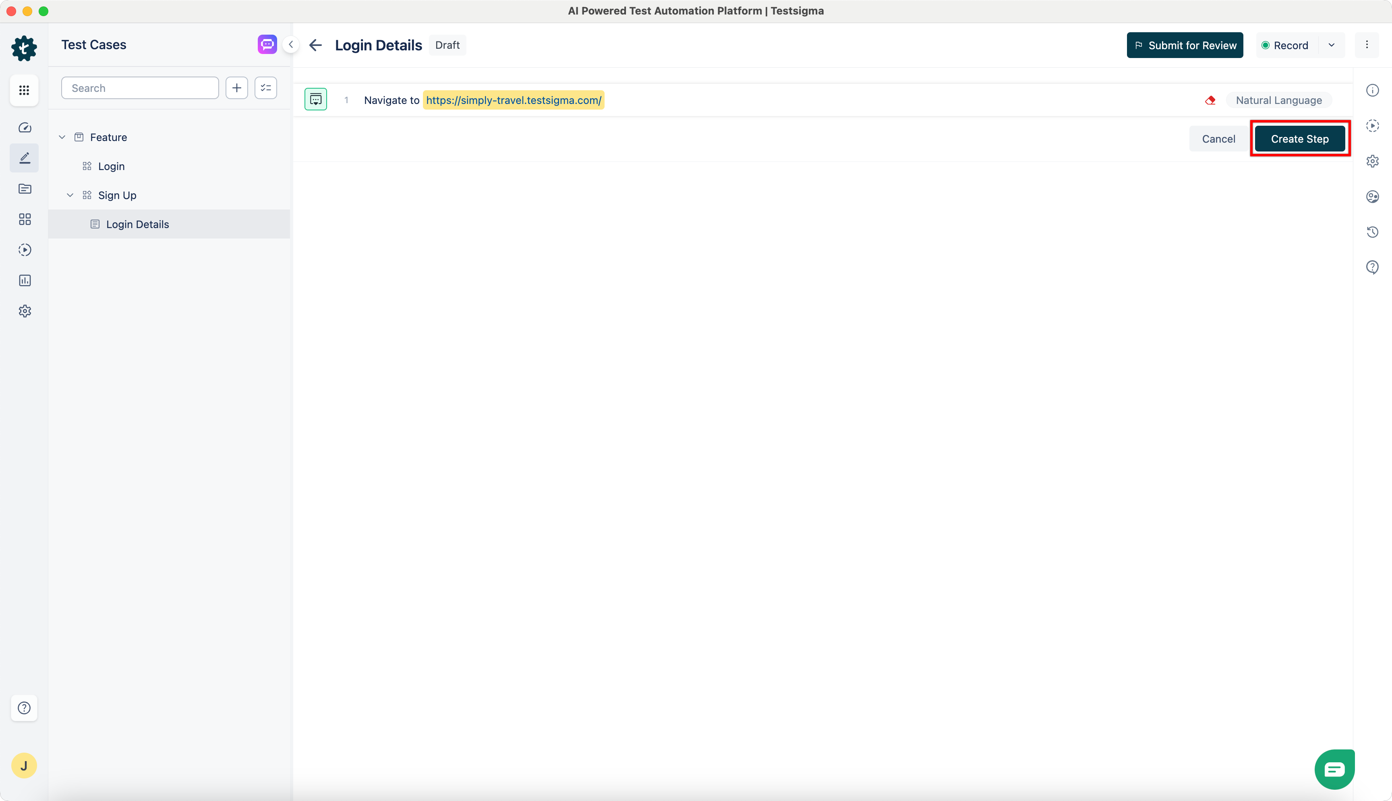Open the apps grid menu
1392x801 pixels.
[x=24, y=90]
